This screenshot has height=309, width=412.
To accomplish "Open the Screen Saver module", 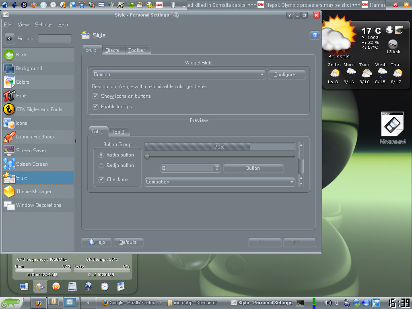I will click(38, 150).
